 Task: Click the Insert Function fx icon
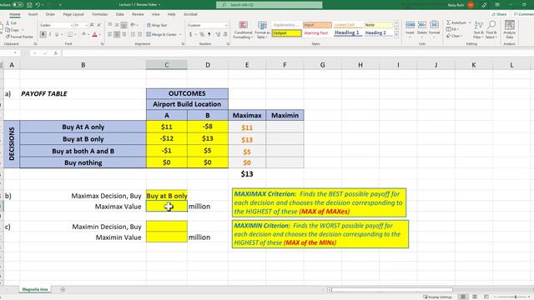[x=56, y=53]
